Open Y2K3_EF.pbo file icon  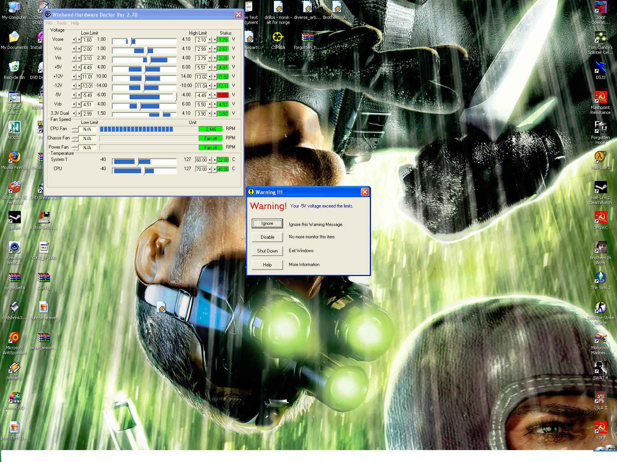pyautogui.click(x=44, y=251)
